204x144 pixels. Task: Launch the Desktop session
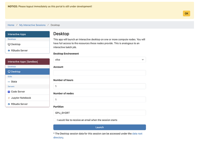tap(100, 127)
